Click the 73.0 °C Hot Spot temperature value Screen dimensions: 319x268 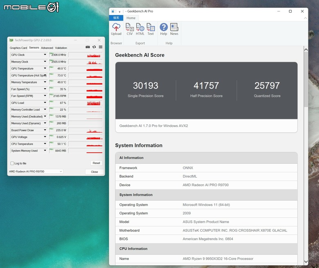62,75
